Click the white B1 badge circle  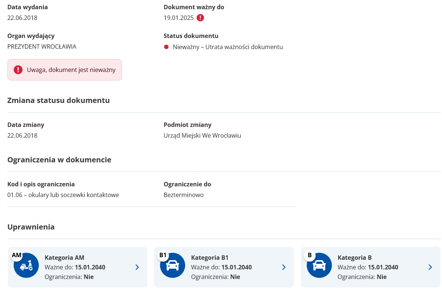tap(163, 255)
